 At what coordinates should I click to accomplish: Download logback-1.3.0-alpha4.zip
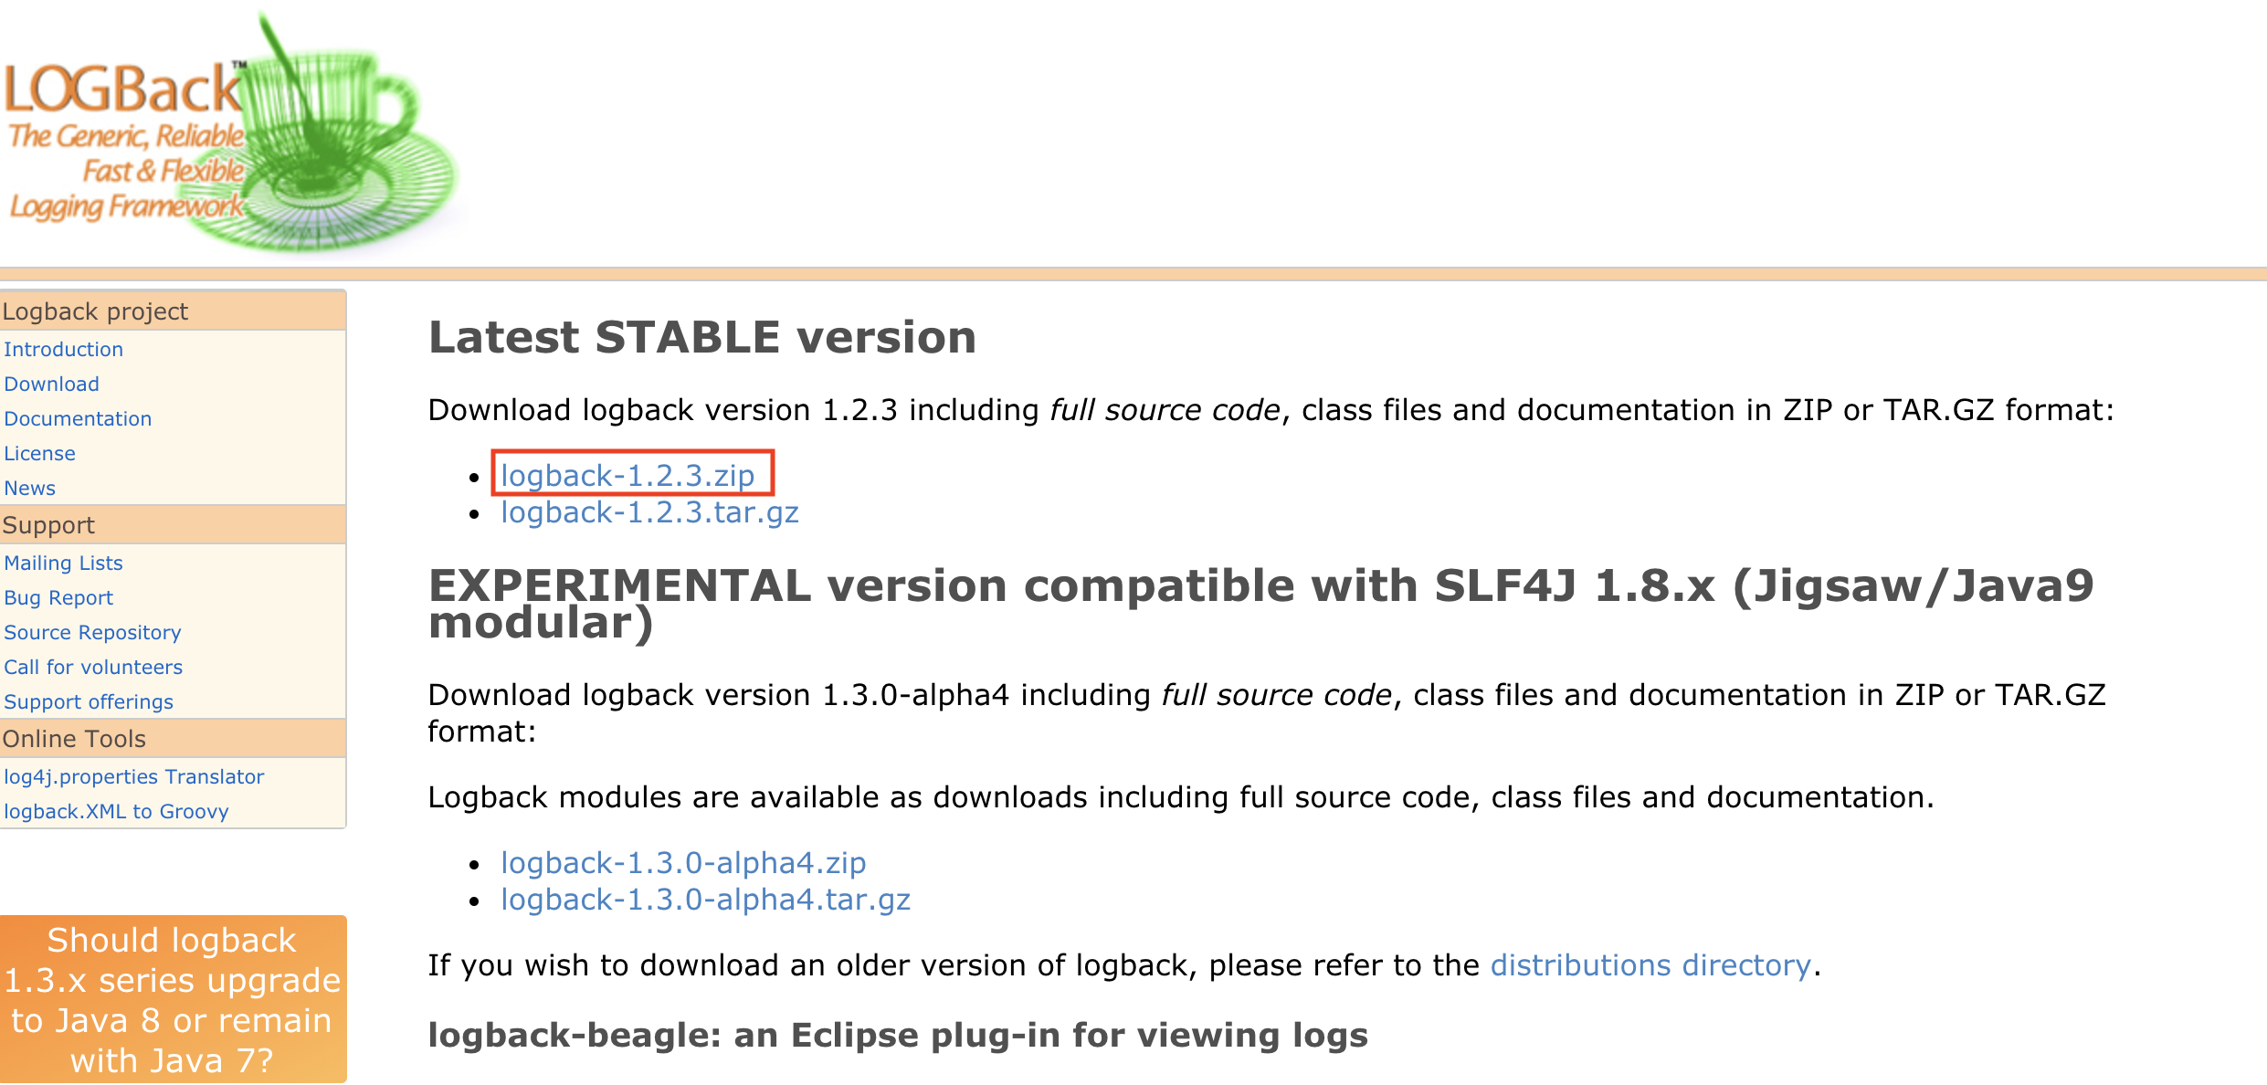(x=683, y=863)
